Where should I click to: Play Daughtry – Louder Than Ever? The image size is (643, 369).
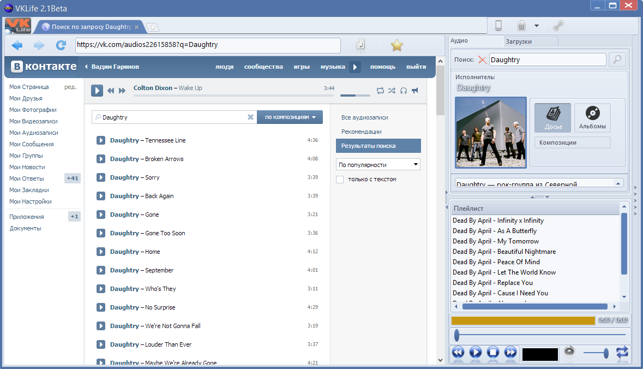101,344
